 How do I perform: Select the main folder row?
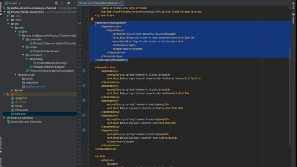(21, 28)
